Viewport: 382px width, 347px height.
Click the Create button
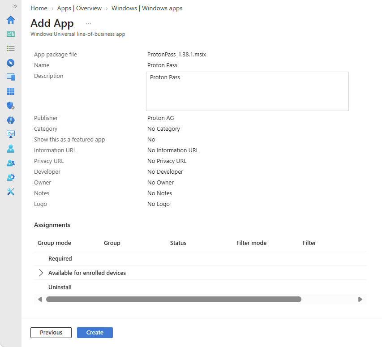pos(95,333)
